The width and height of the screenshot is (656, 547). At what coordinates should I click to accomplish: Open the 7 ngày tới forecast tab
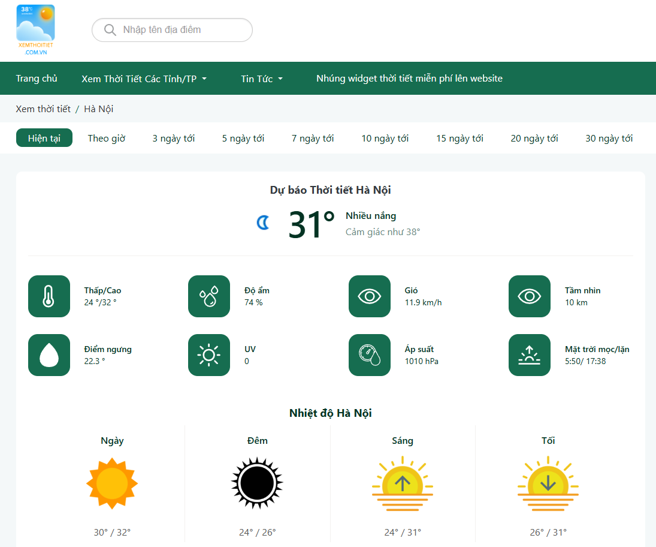(313, 138)
